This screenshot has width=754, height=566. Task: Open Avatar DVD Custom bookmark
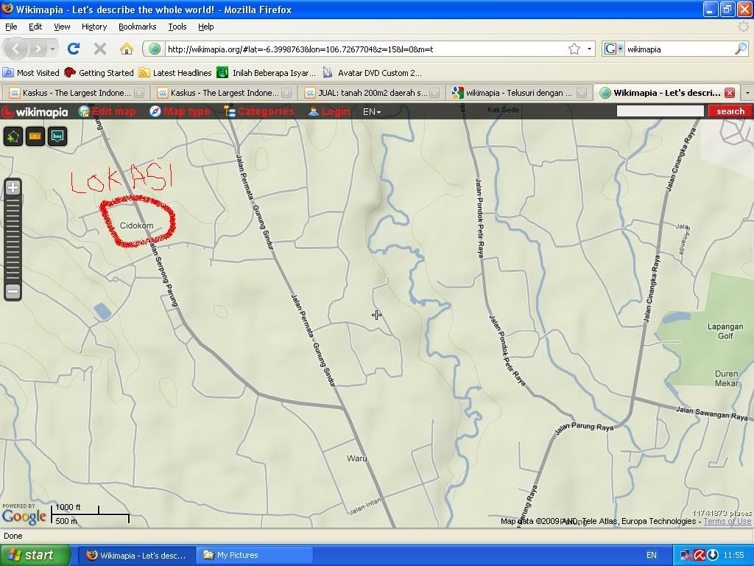pyautogui.click(x=372, y=73)
